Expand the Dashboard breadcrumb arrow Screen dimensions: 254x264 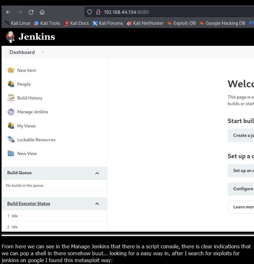[x=43, y=52]
